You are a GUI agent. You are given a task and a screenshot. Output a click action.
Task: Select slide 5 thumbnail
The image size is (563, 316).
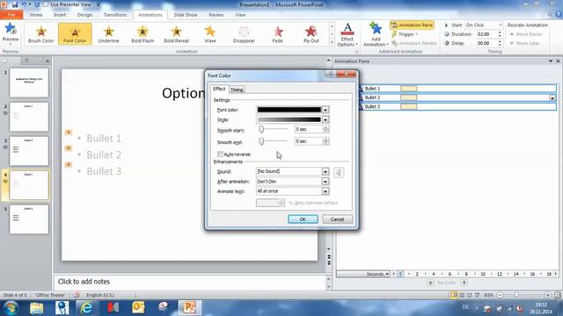tap(29, 219)
